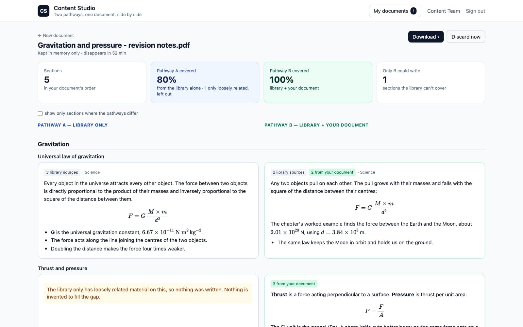
Task: Click the "2 library sources" badge
Action: pos(289,172)
